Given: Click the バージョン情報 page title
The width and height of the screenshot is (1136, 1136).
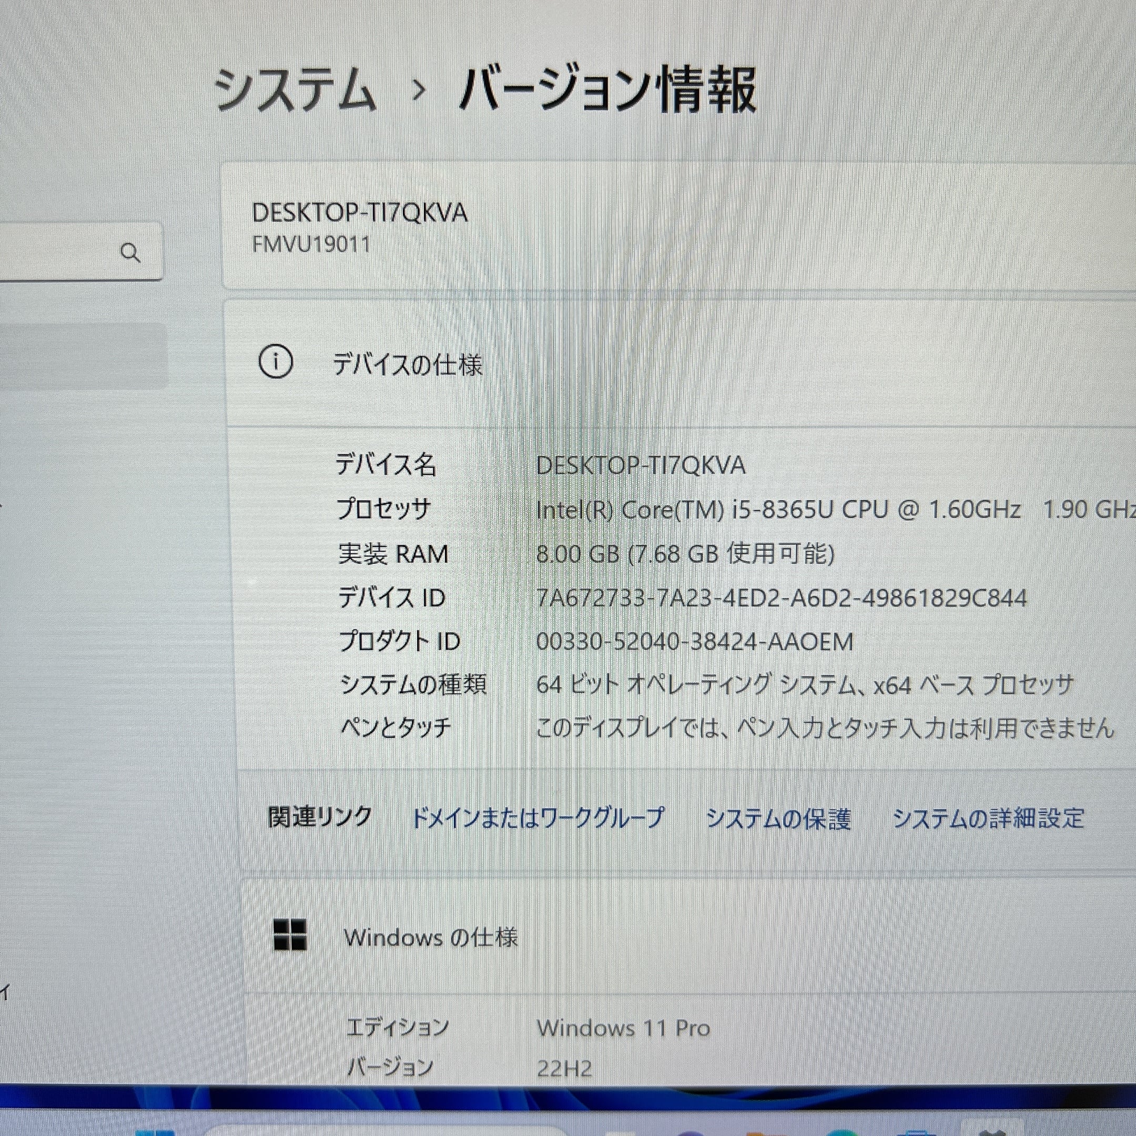Looking at the screenshot, I should 607,89.
